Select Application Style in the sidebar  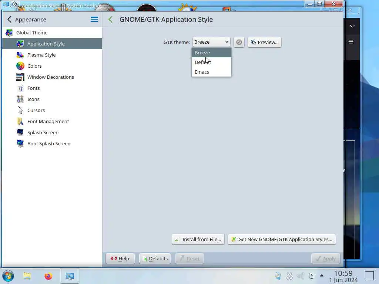tap(52, 44)
